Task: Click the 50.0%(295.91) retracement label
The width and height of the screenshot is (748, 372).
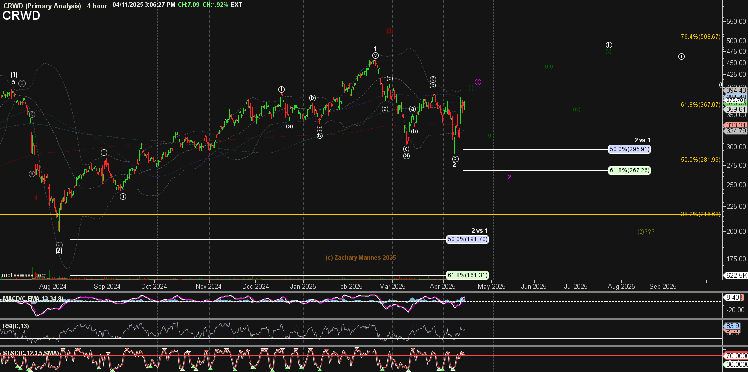Action: click(630, 149)
